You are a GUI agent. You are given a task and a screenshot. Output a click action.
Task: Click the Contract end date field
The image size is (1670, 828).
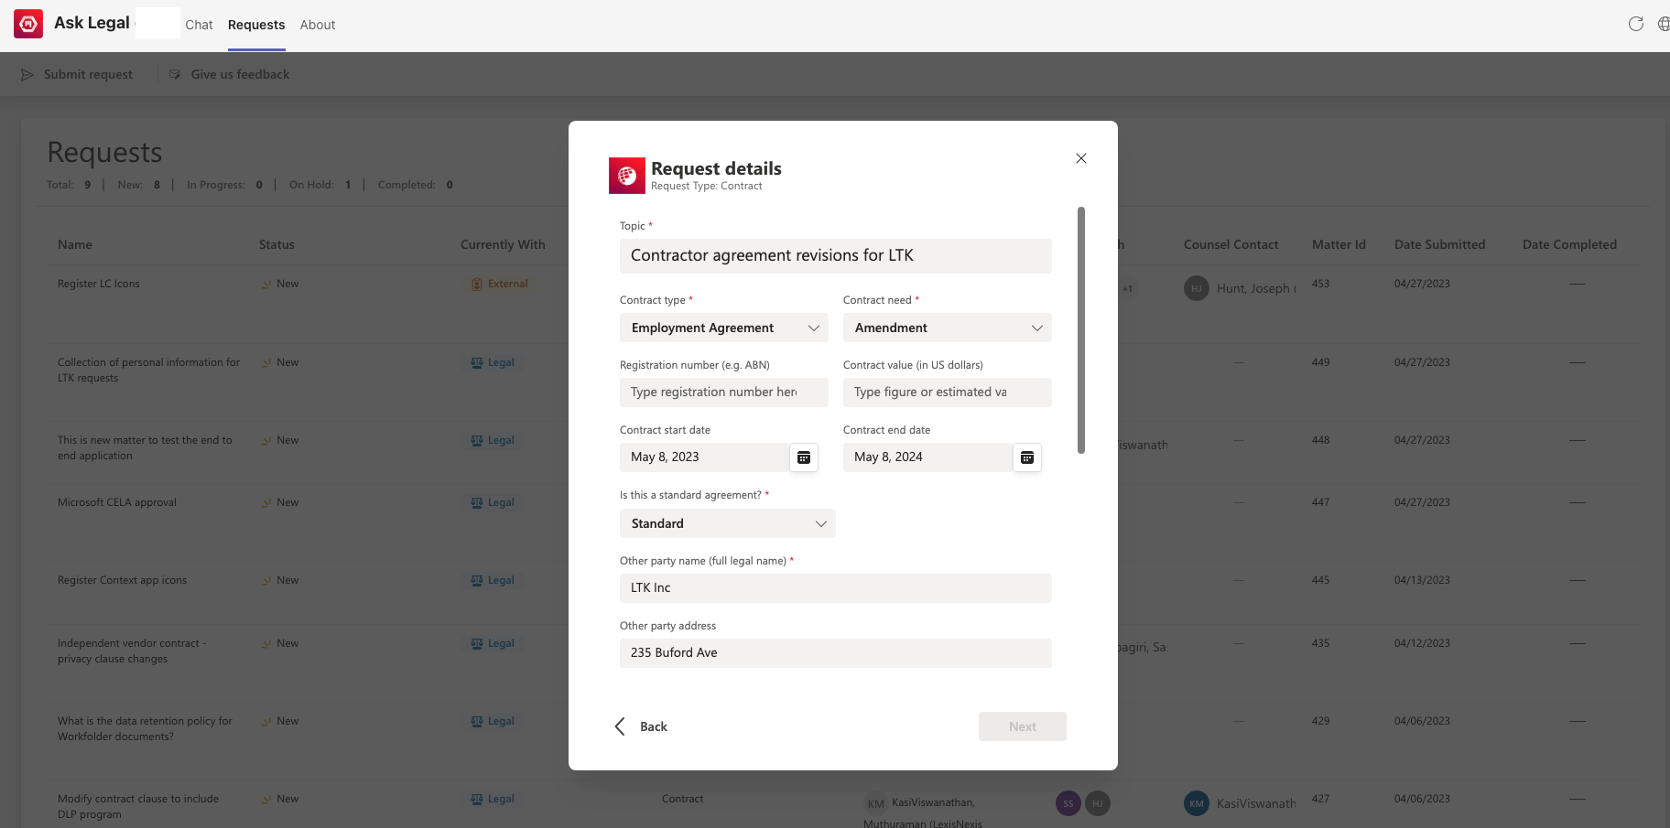click(x=927, y=457)
